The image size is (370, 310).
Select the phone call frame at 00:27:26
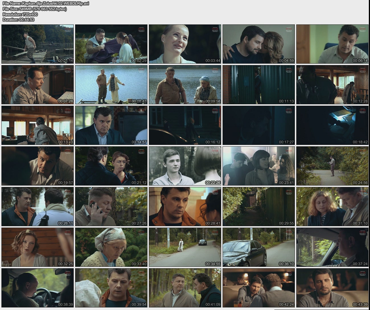click(111, 207)
